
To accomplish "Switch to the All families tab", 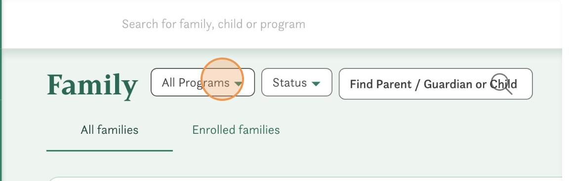I will coord(110,130).
